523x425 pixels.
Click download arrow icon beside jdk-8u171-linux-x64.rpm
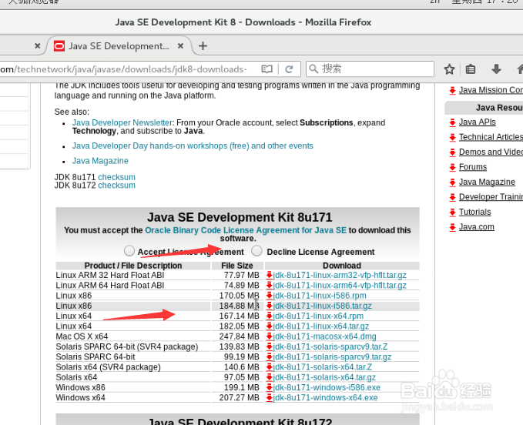pyautogui.click(x=269, y=316)
